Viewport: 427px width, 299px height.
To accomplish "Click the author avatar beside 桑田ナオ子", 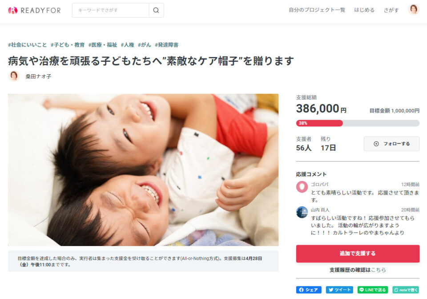I will [x=14, y=76].
